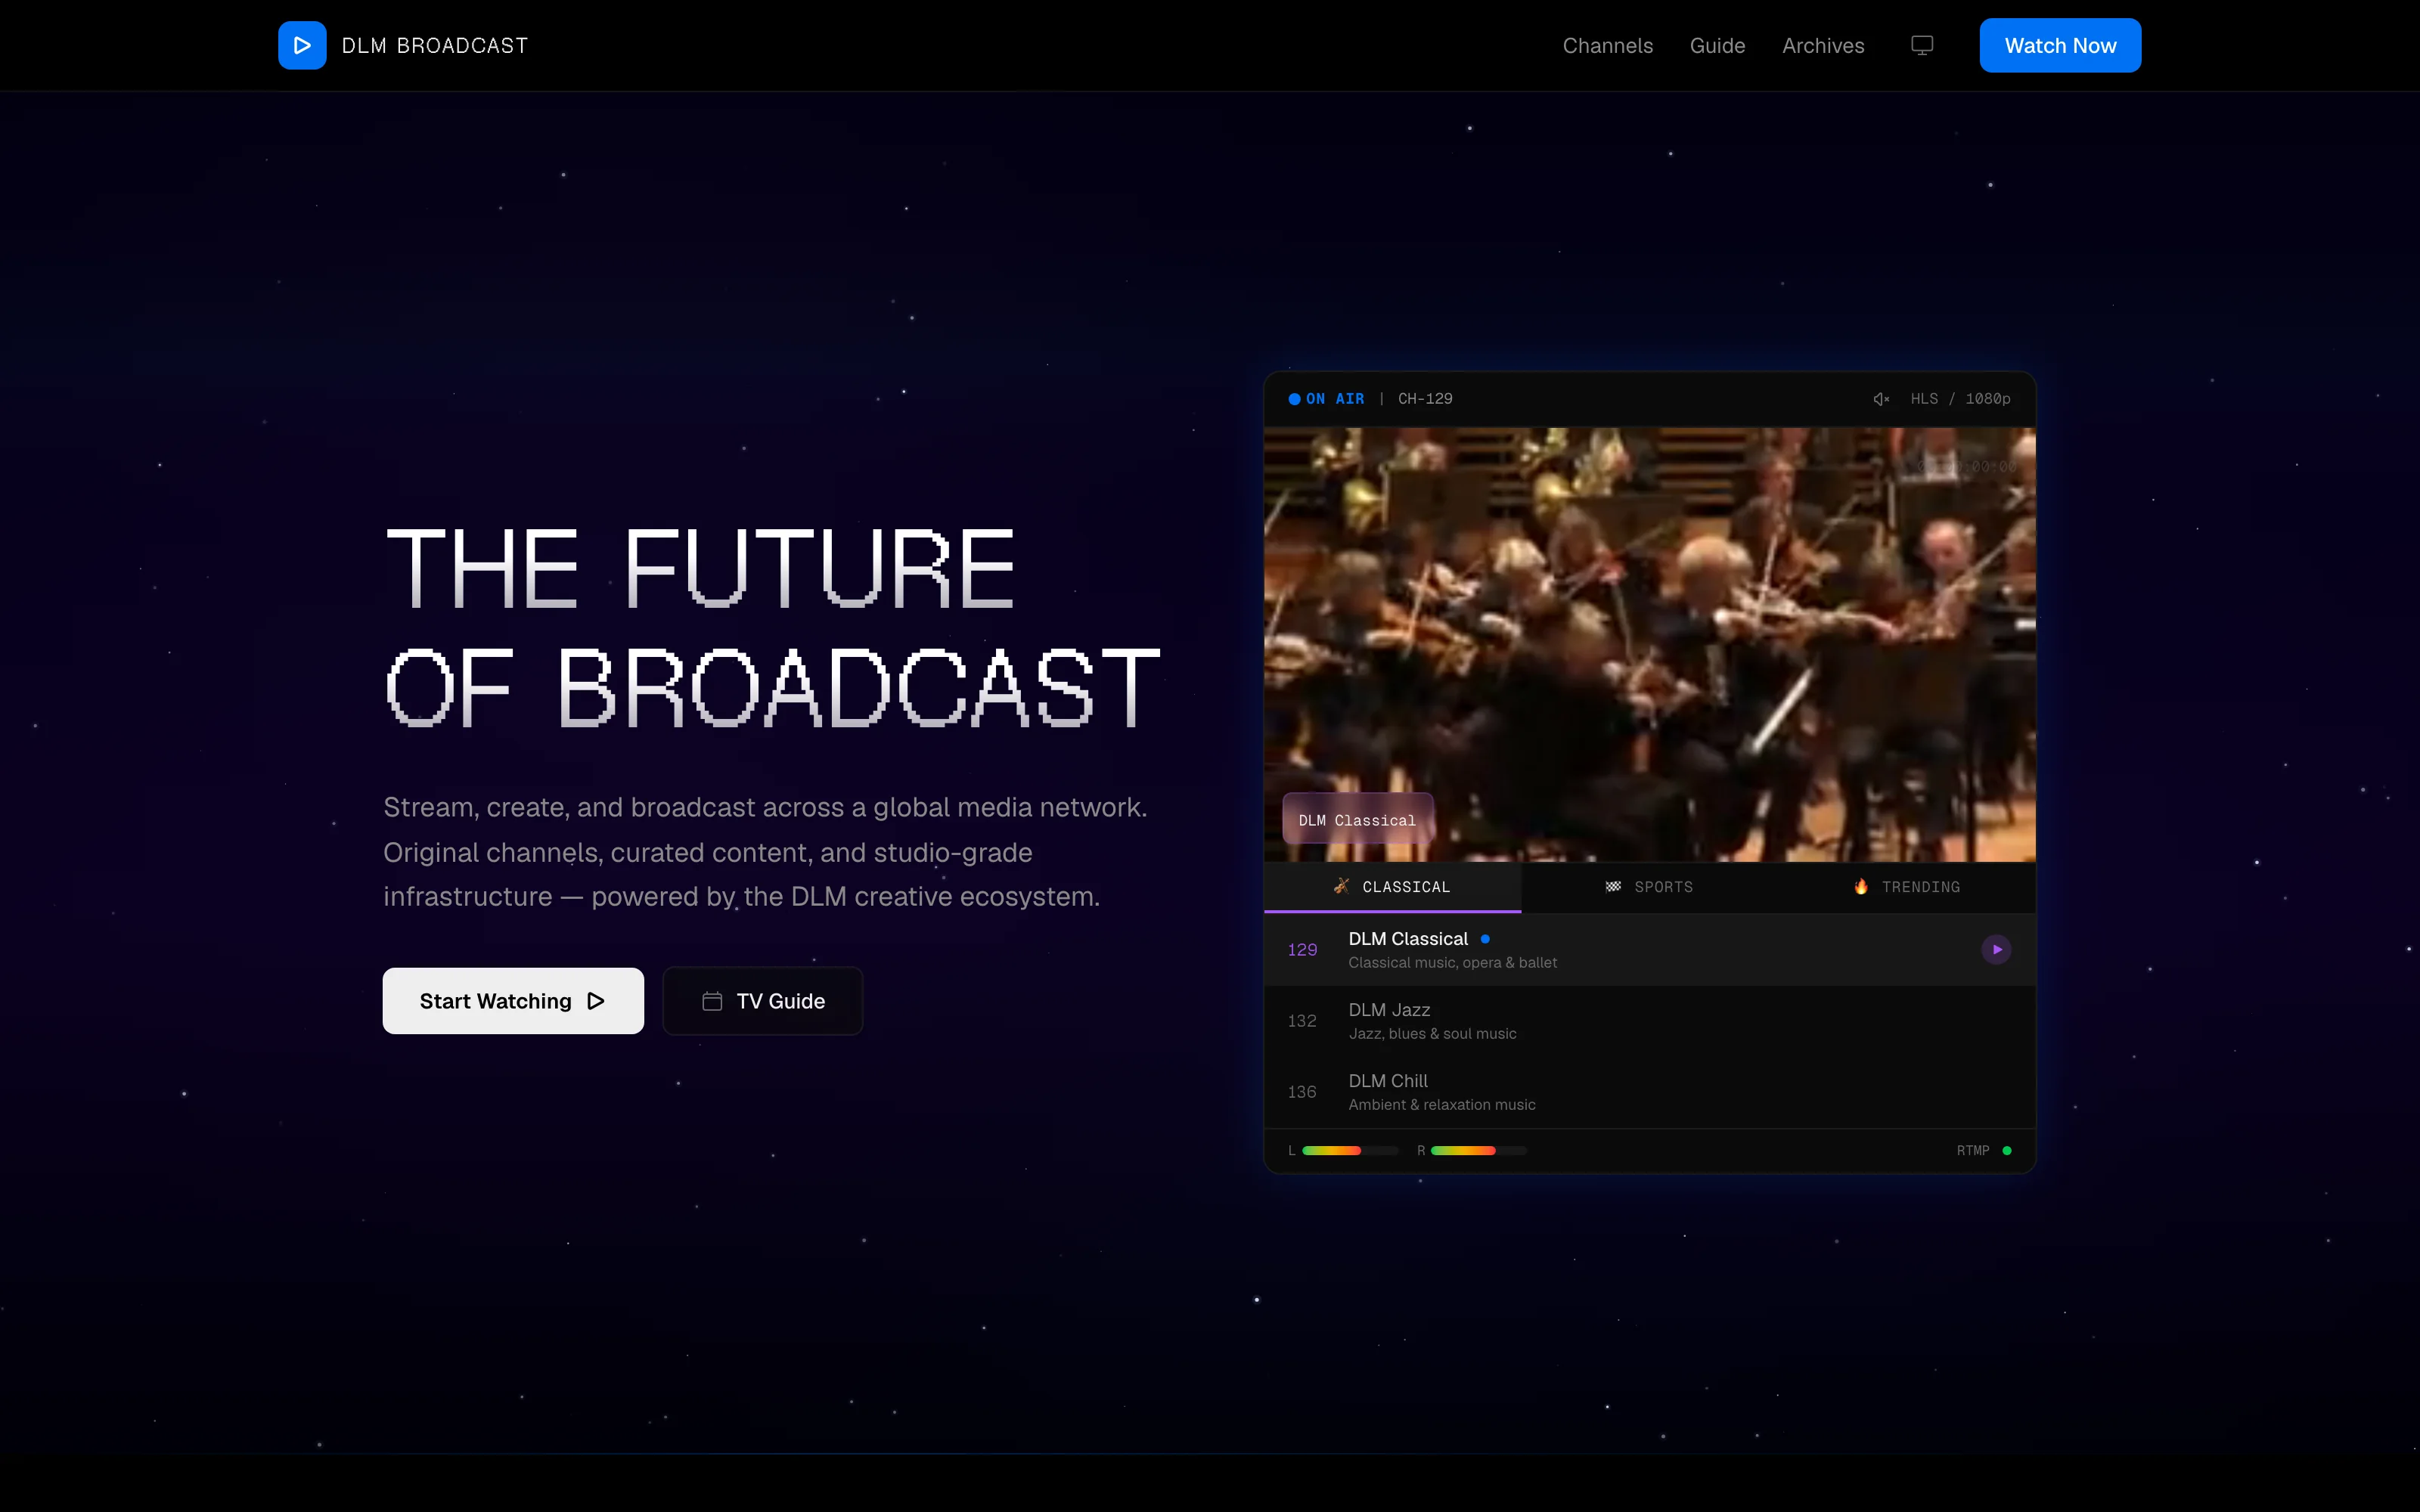Click the live dot beside DLM Classical

tap(1485, 938)
